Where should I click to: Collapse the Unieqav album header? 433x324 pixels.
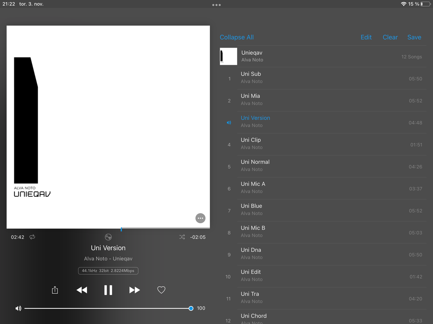coord(323,56)
